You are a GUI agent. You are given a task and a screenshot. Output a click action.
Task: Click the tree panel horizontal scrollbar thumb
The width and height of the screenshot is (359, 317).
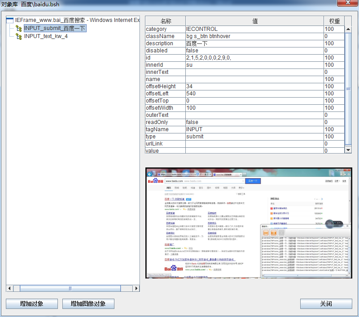[70, 288]
